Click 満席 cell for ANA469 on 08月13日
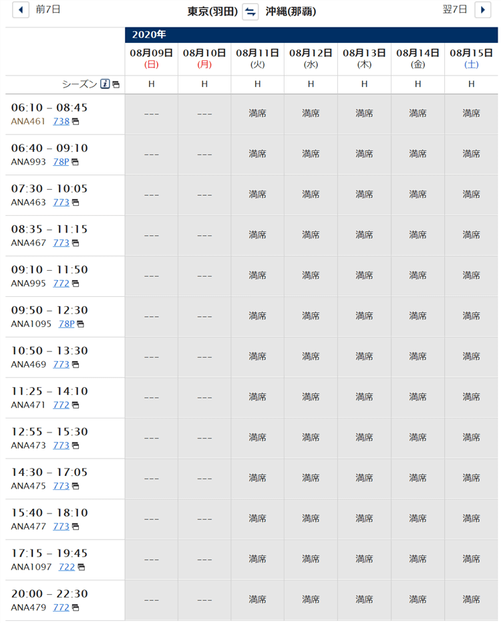The width and height of the screenshot is (501, 623). (364, 356)
